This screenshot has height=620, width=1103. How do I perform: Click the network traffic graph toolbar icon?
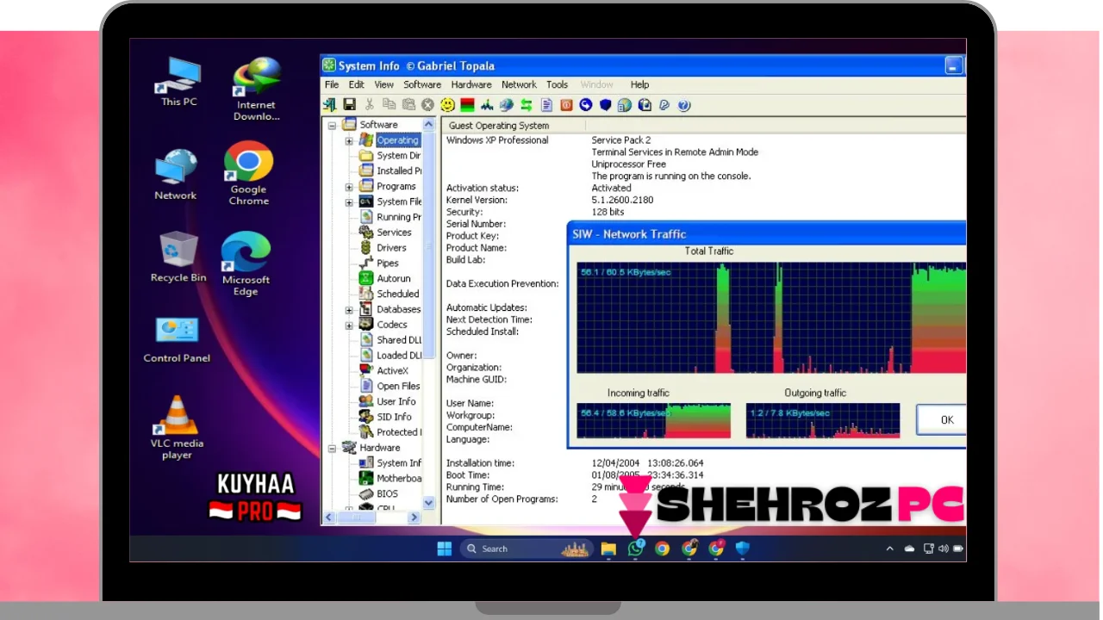tap(487, 105)
